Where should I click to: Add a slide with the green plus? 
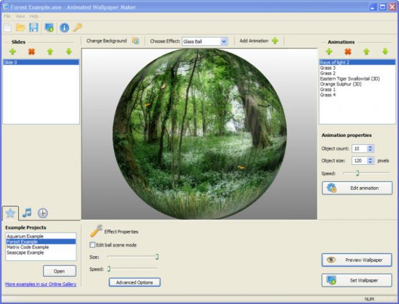(13, 52)
